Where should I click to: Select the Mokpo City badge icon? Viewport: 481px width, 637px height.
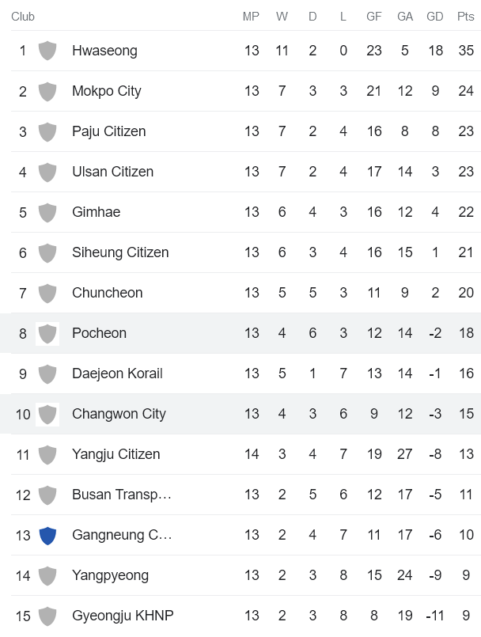pyautogui.click(x=47, y=90)
